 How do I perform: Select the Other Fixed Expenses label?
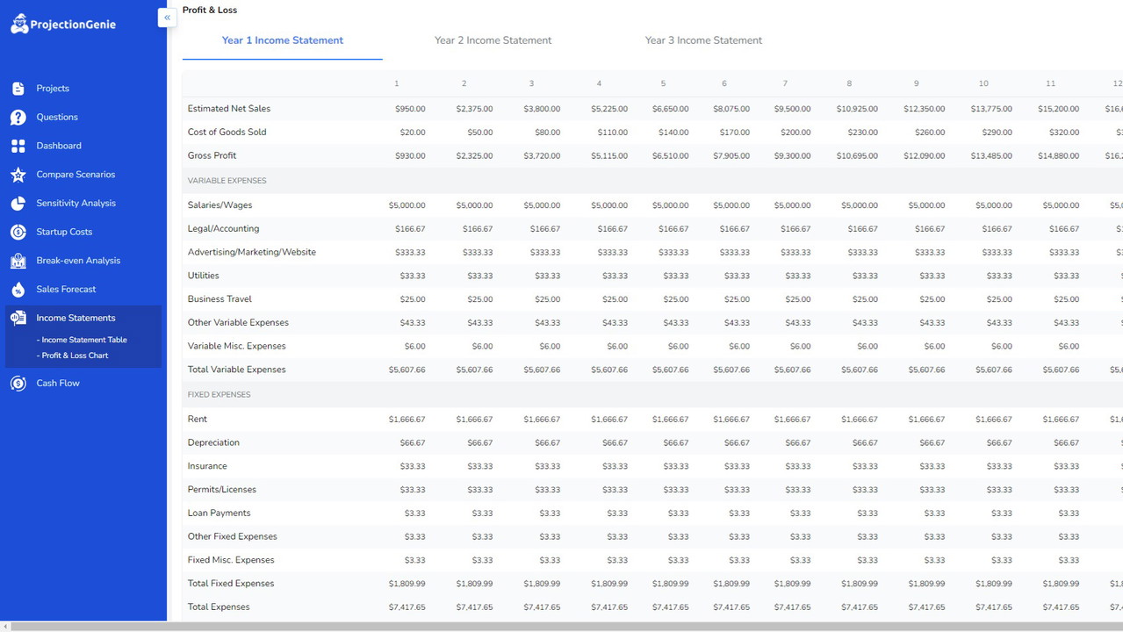tap(233, 536)
